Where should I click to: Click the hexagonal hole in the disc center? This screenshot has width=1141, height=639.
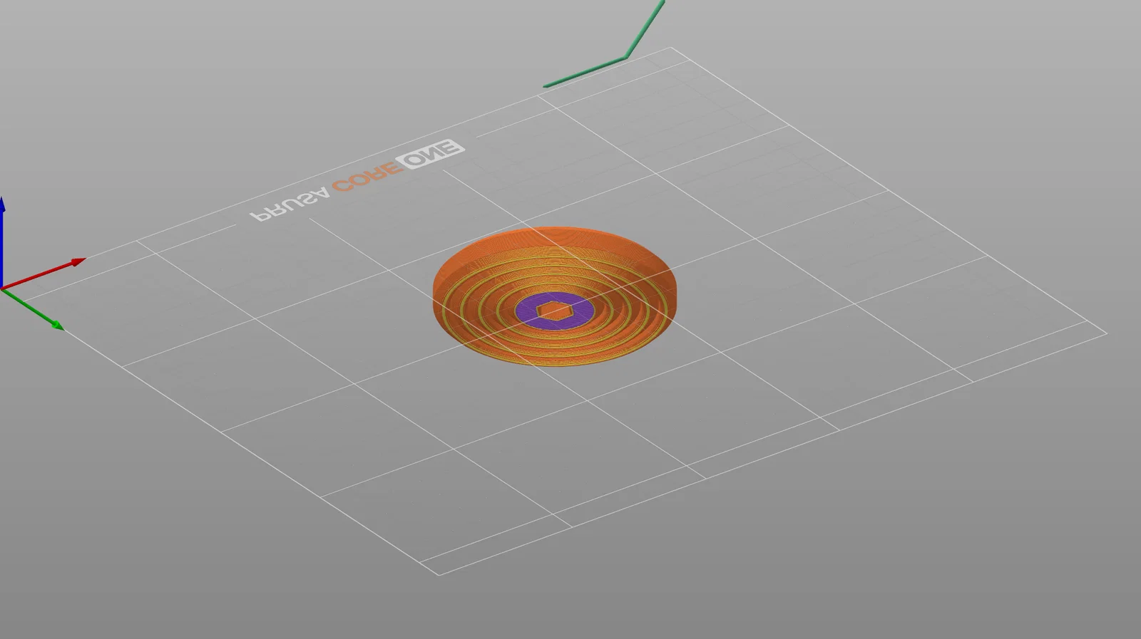click(x=555, y=311)
